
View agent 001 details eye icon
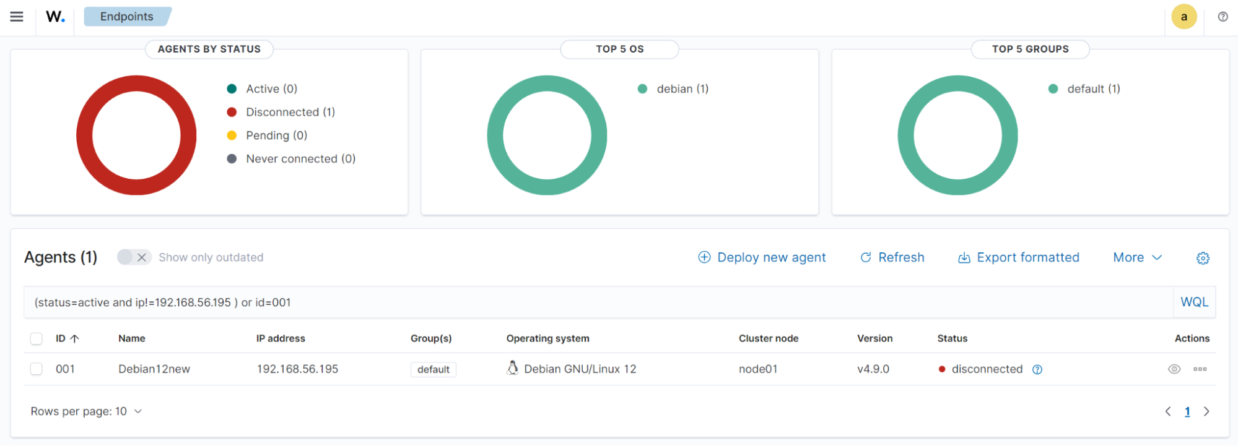pos(1174,369)
